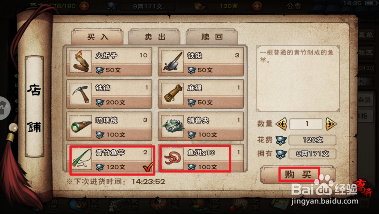Image resolution: width=379 pixels, height=214 pixels.
Task: Pick the 麻绳 rope item icon
Action: (x=172, y=94)
